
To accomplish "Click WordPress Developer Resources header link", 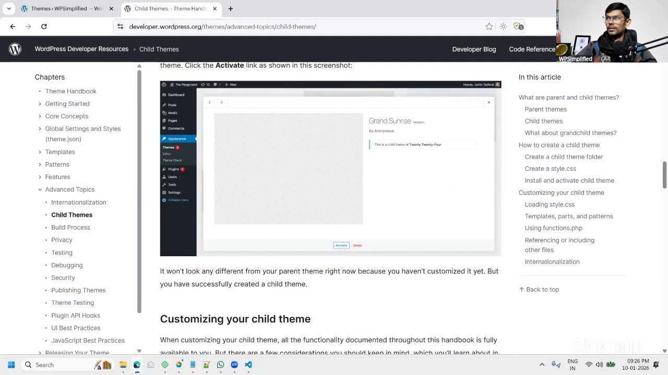I will 81,49.
